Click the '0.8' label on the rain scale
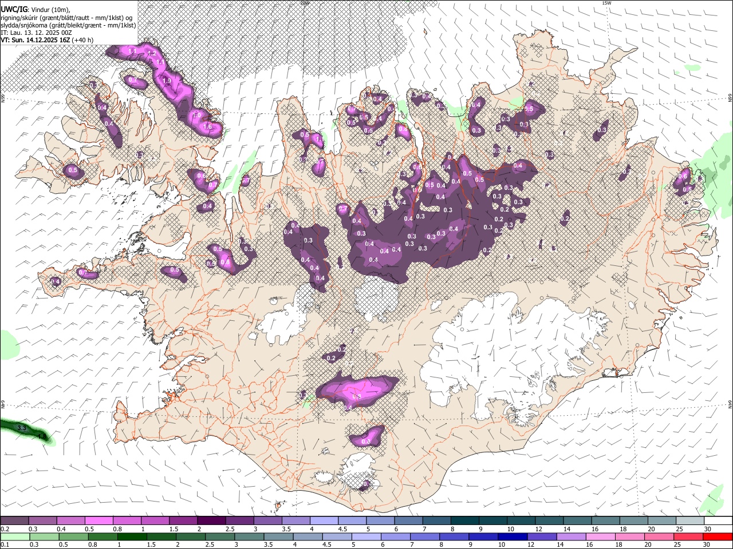 click(92, 545)
